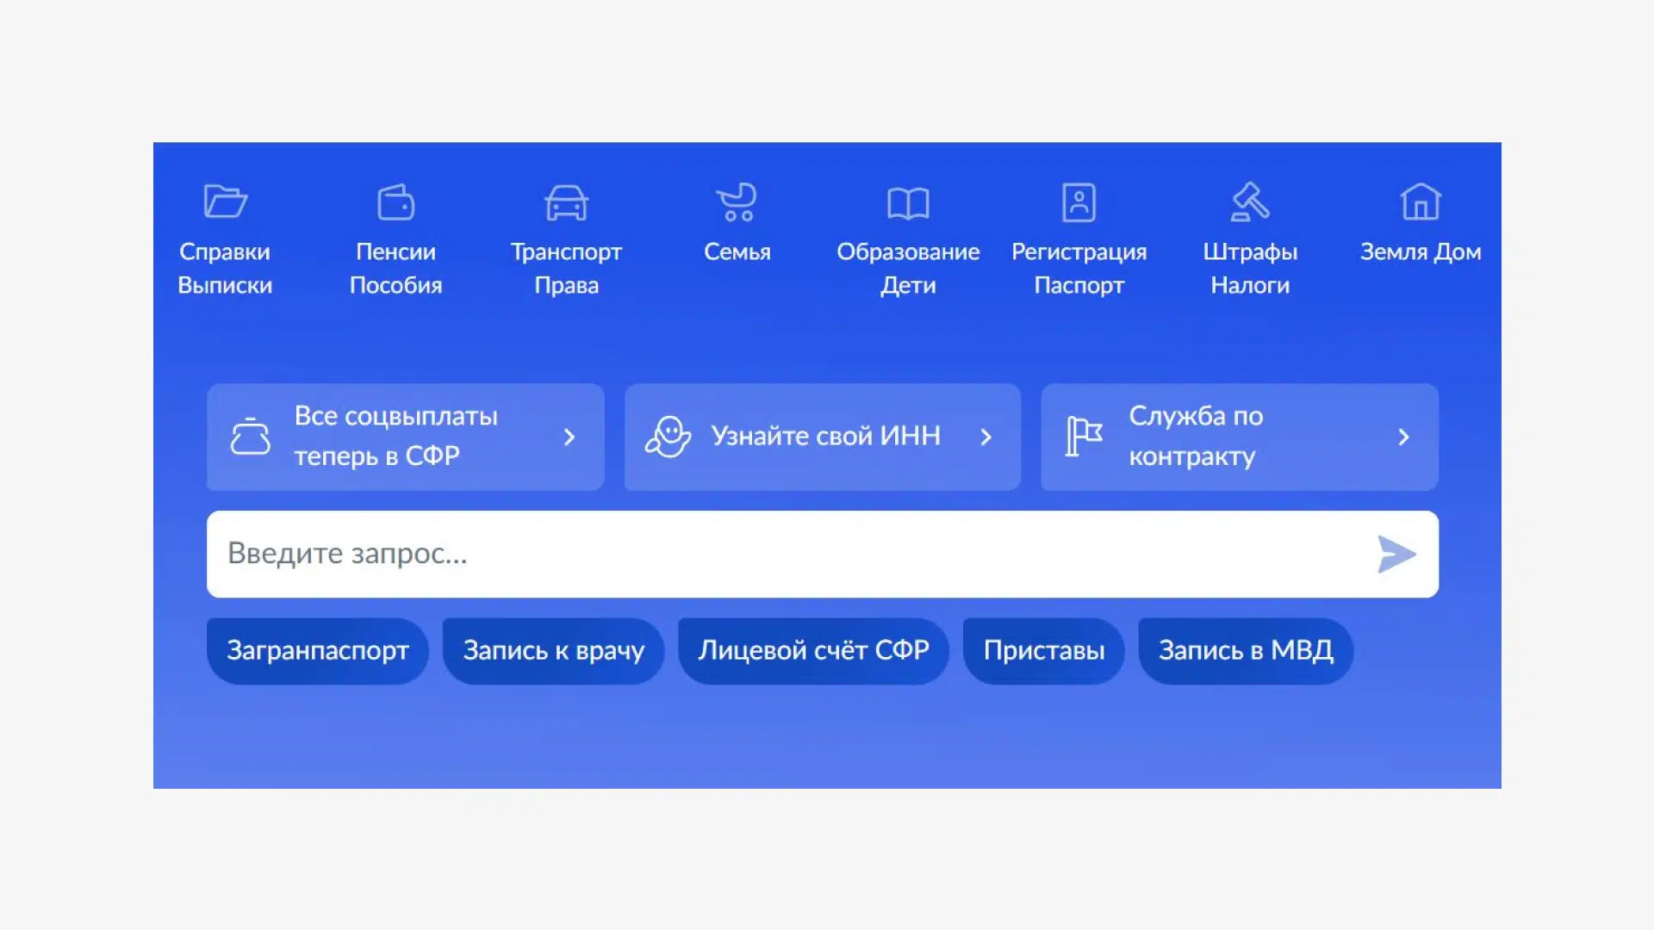Select the Пенсии Пособия wallet icon
Image resolution: width=1654 pixels, height=930 pixels.
pyautogui.click(x=395, y=201)
